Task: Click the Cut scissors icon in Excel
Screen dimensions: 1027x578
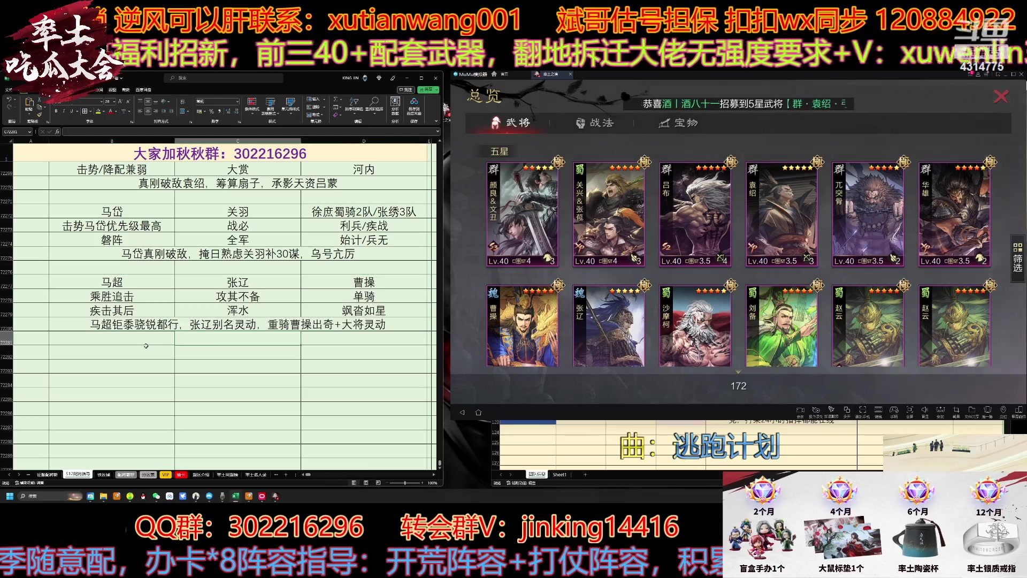Action: tap(39, 100)
